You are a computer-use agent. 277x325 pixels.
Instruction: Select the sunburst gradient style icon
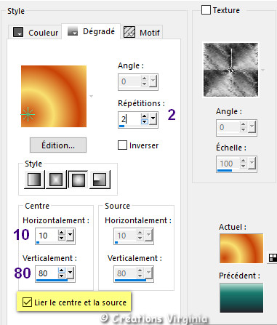(78, 180)
